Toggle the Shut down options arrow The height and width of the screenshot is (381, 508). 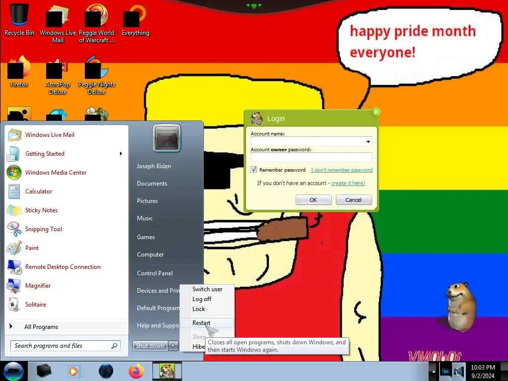click(x=173, y=346)
